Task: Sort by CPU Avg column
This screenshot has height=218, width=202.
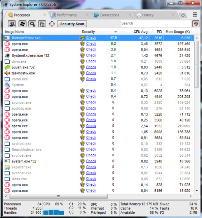Action: click(x=135, y=32)
